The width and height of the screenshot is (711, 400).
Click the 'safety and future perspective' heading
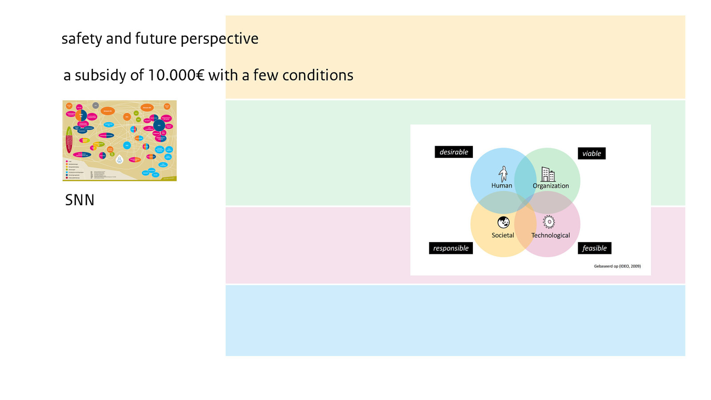click(160, 39)
